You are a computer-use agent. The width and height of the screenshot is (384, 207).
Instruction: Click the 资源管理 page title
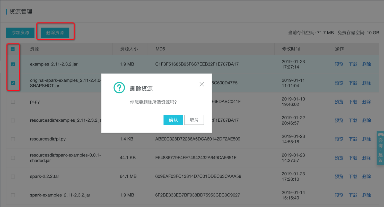pos(21,12)
